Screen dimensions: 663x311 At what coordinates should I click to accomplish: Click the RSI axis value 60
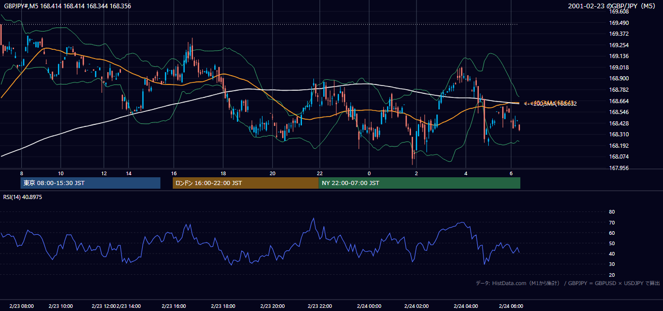point(612,233)
